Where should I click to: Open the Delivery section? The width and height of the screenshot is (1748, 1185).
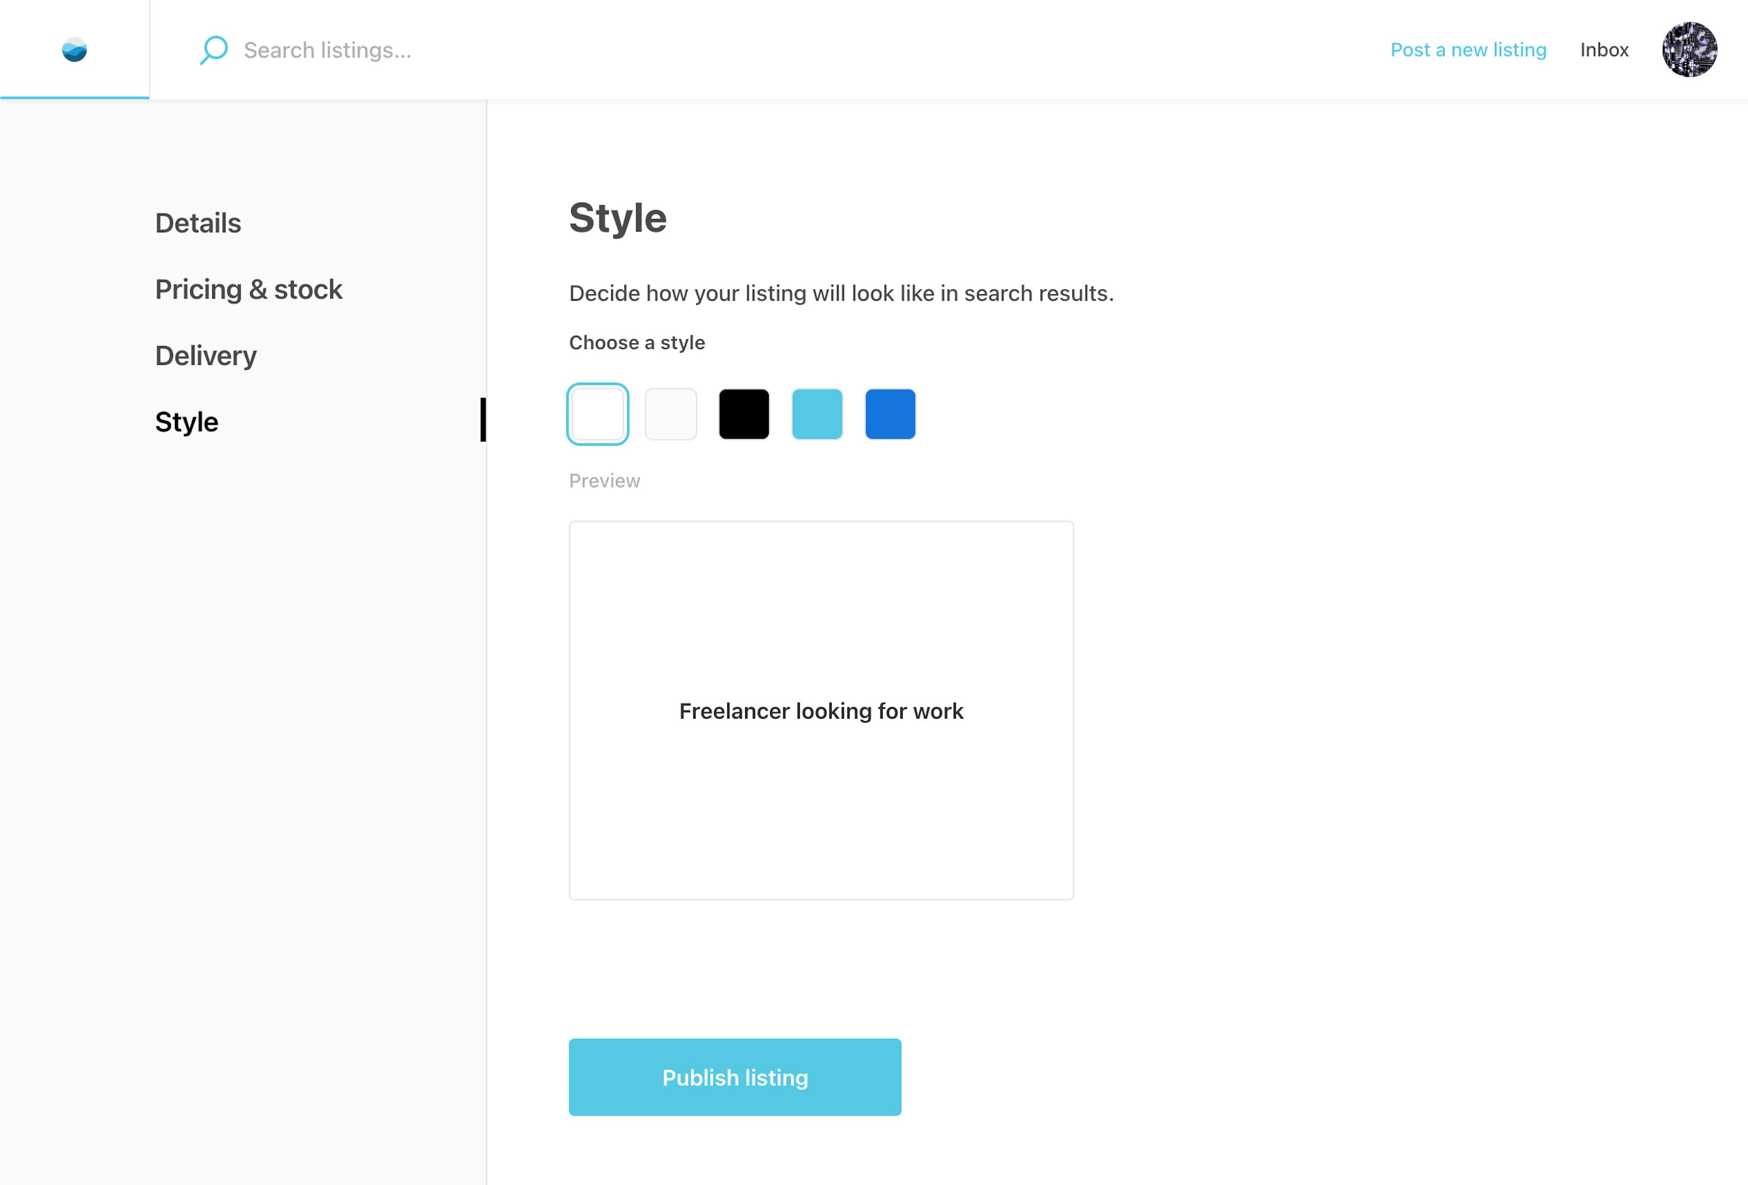pos(205,355)
